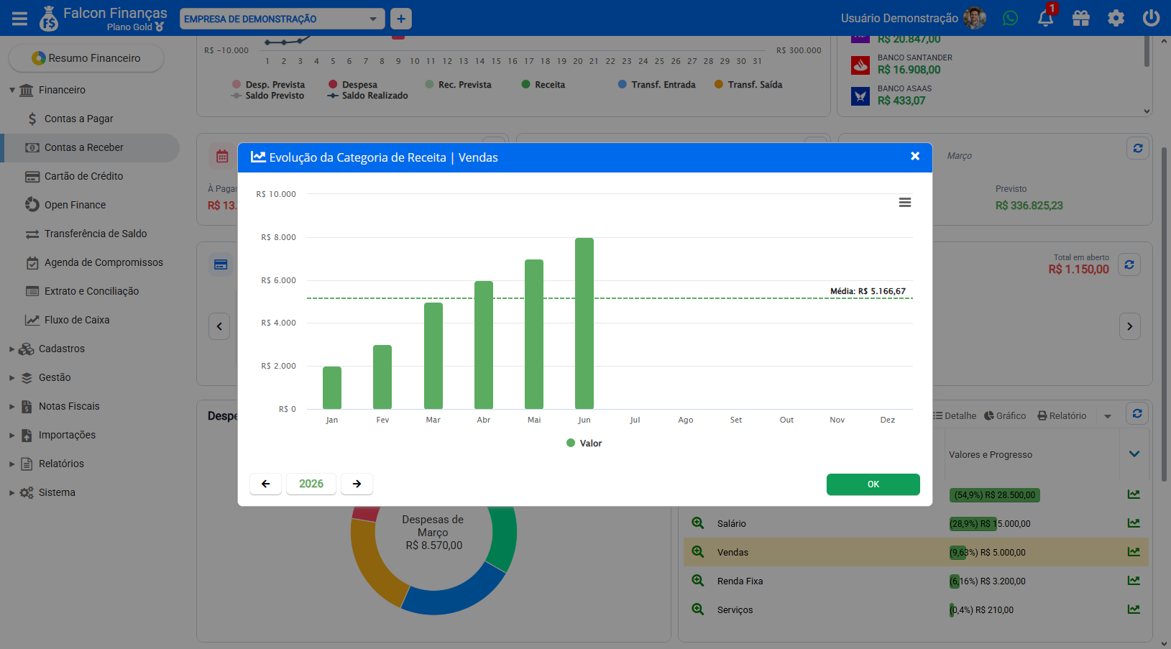The width and height of the screenshot is (1171, 649).
Task: Close the Evolução da Categoria dialog
Action: 915,156
